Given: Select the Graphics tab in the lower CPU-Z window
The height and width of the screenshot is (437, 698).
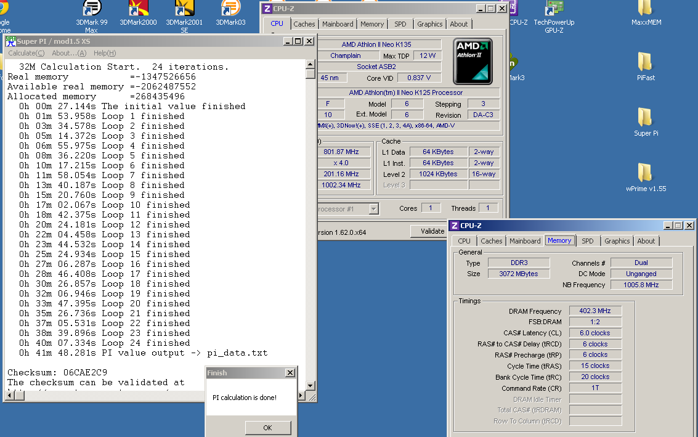Looking at the screenshot, I should (x=617, y=241).
